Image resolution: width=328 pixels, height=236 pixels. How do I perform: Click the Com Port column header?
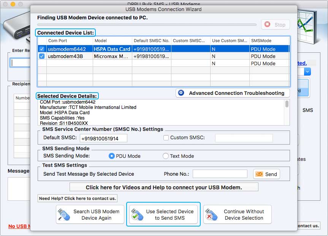click(70, 41)
